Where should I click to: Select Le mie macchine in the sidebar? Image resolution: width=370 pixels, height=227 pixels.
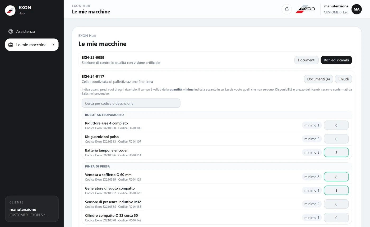click(32, 45)
